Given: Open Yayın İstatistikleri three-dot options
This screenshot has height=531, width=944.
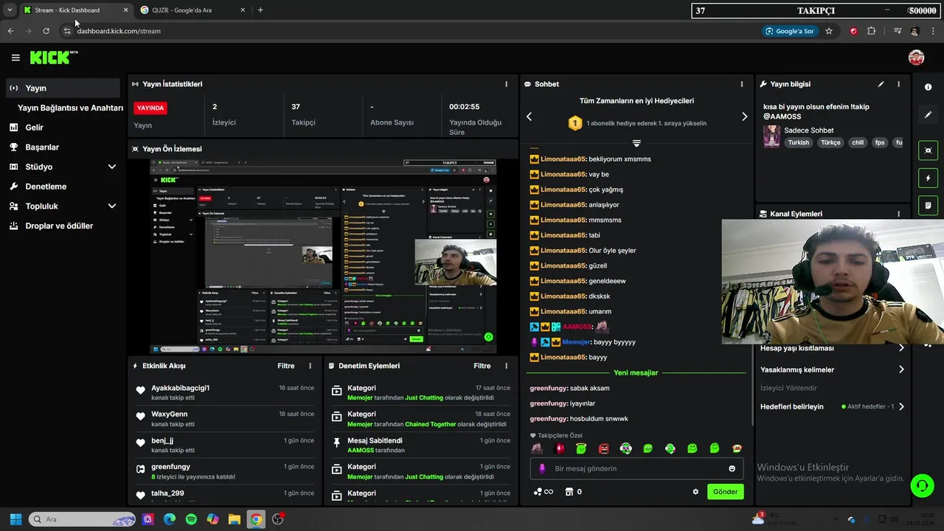Looking at the screenshot, I should pos(506,84).
